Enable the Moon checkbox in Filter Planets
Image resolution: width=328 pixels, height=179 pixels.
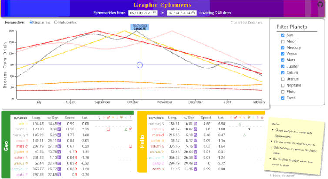coord(284,42)
